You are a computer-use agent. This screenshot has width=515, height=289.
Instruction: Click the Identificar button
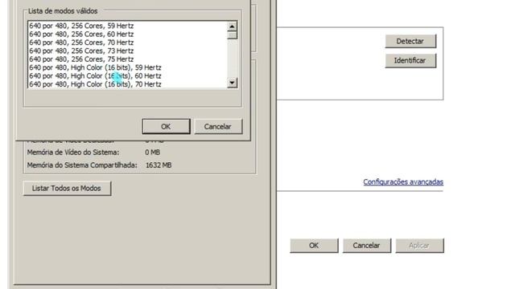click(410, 61)
